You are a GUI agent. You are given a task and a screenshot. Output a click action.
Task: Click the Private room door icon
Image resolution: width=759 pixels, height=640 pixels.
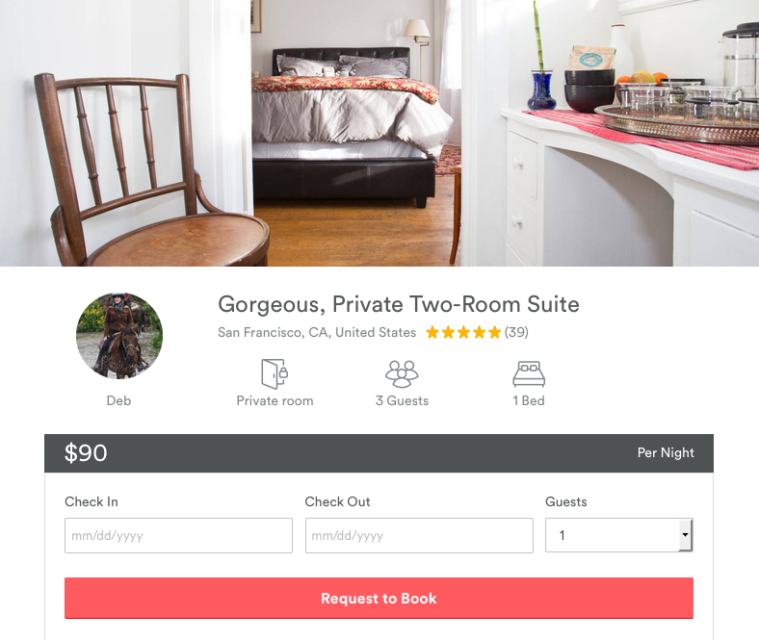(x=275, y=373)
